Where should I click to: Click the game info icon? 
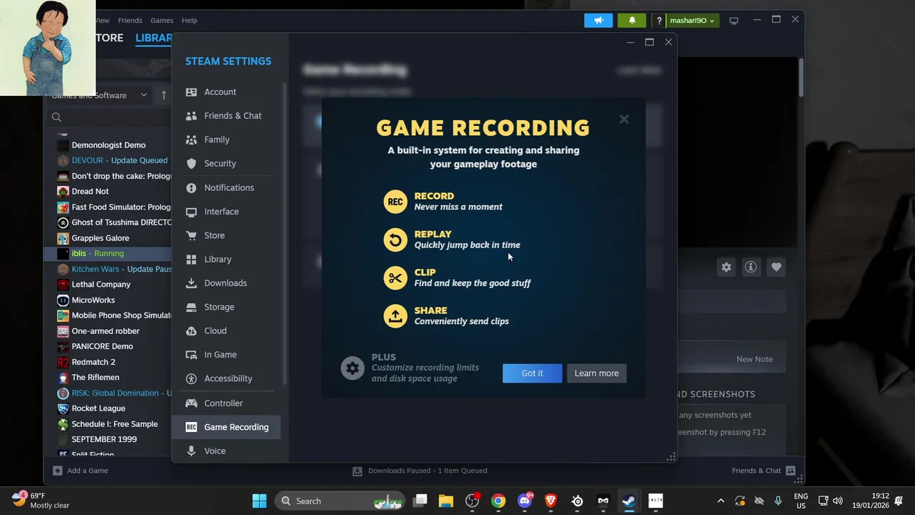751,267
